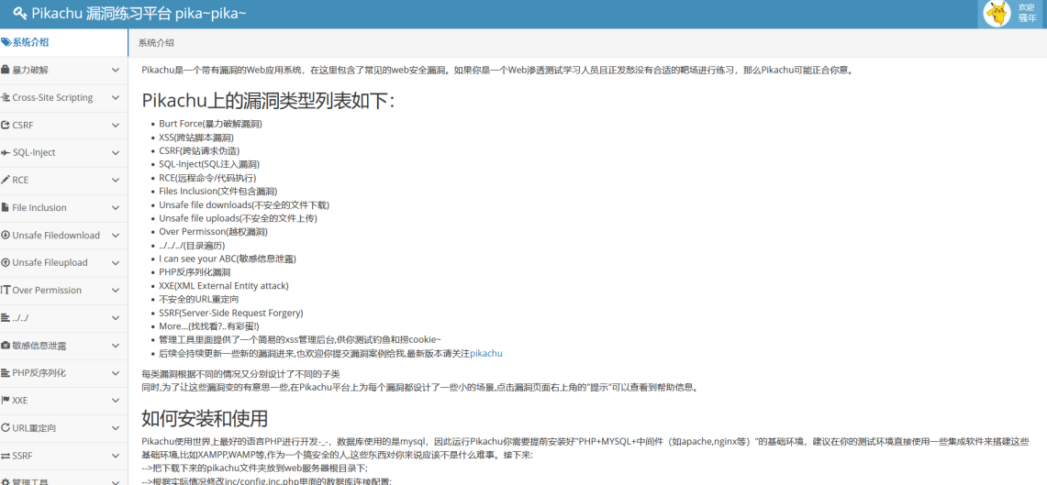This screenshot has width=1047, height=485.
Task: Open the CSRF sidebar menu
Action: click(63, 125)
